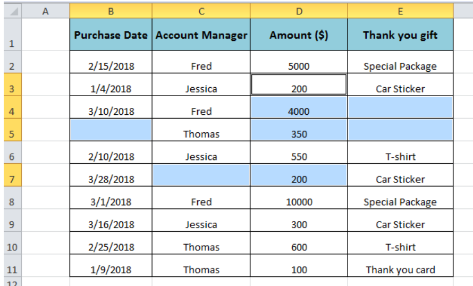Screen dimensions: 473x286
Task: Select column D header
Action: click(299, 11)
